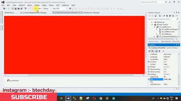Open the DEBUG menu
Viewport: 181px width, 101px height.
[x=37, y=5]
